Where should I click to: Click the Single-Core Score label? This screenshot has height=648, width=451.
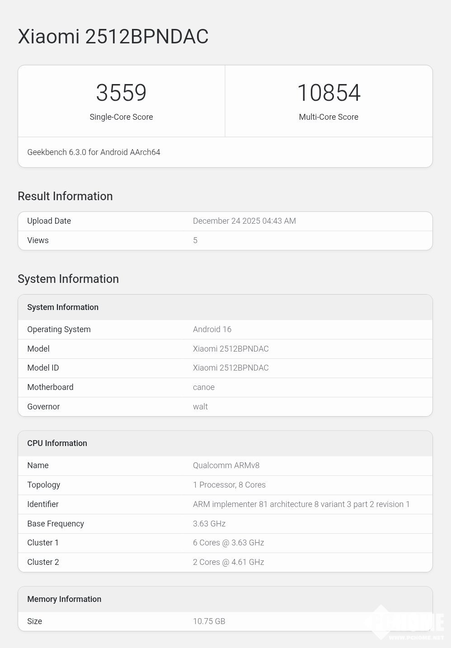pyautogui.click(x=121, y=117)
